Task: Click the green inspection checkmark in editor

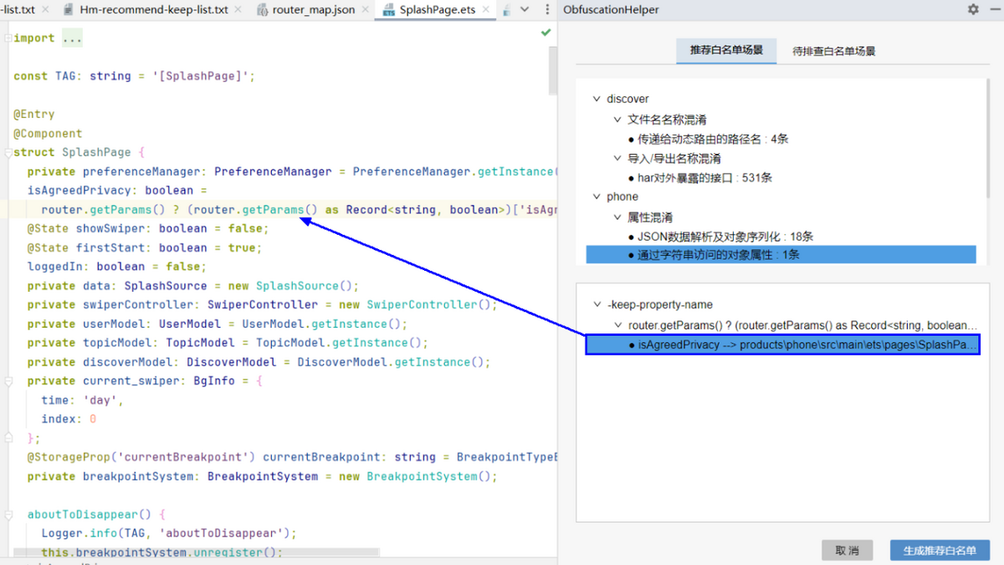Action: tap(546, 33)
